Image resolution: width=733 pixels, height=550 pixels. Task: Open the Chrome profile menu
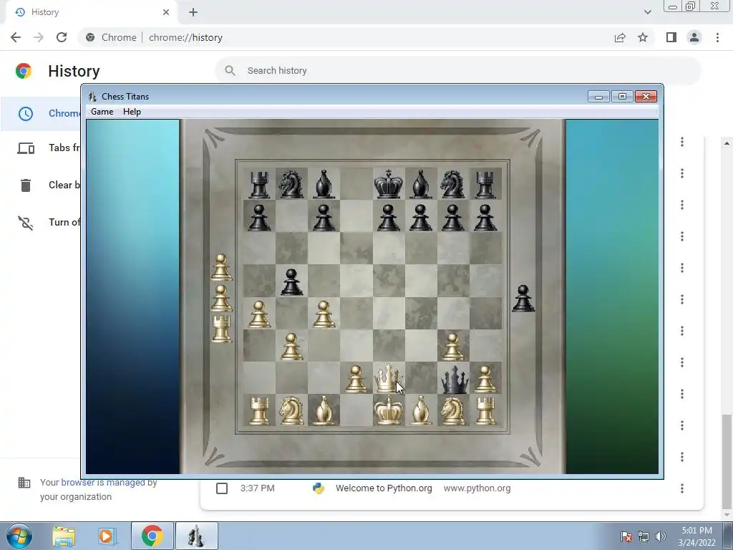click(x=694, y=37)
